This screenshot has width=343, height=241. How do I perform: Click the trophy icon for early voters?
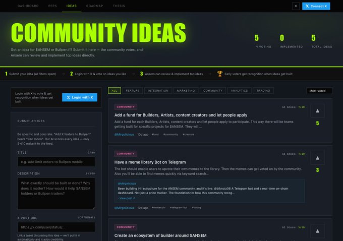(219, 74)
